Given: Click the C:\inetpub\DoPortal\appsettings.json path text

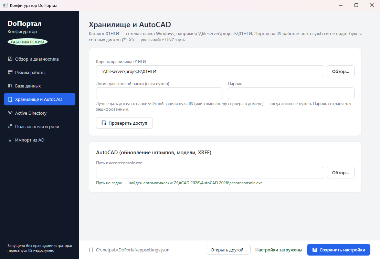Looking at the screenshot, I should [133, 250].
